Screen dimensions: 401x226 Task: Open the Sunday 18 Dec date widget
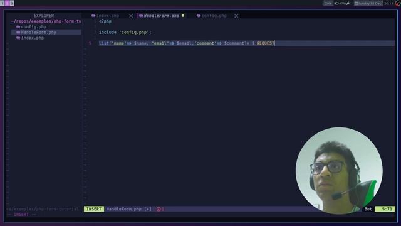tap(368, 3)
